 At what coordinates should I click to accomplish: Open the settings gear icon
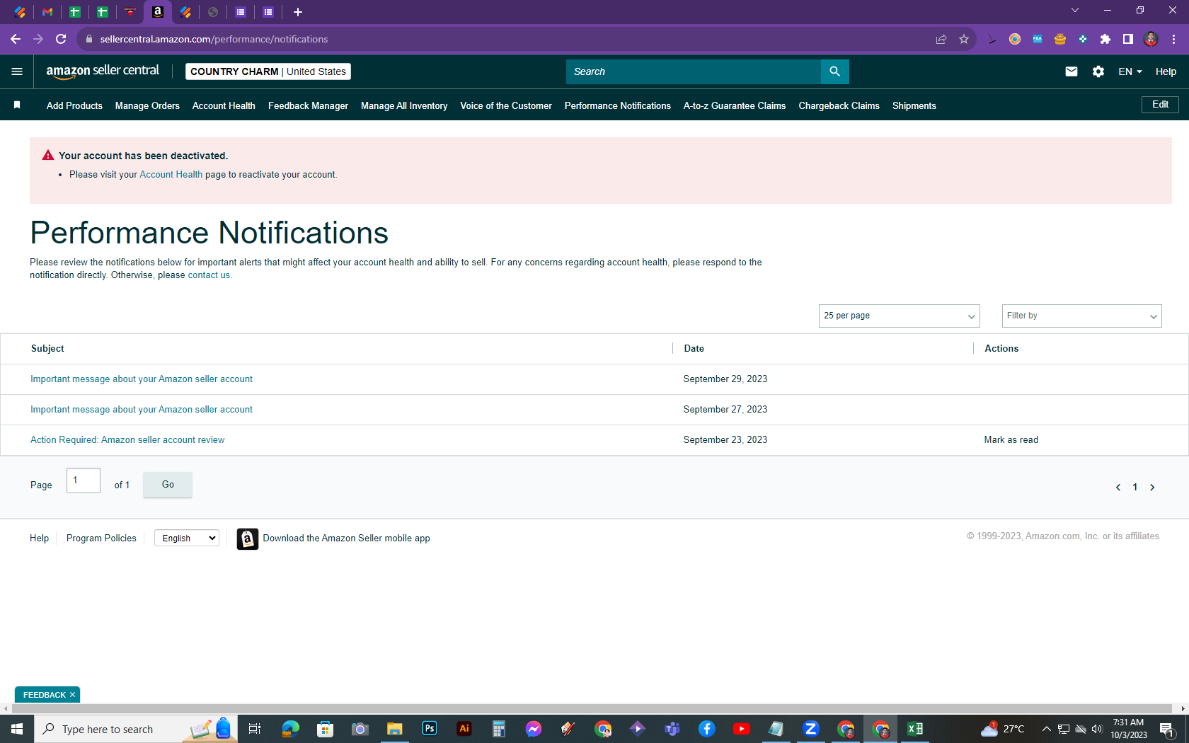tap(1098, 71)
